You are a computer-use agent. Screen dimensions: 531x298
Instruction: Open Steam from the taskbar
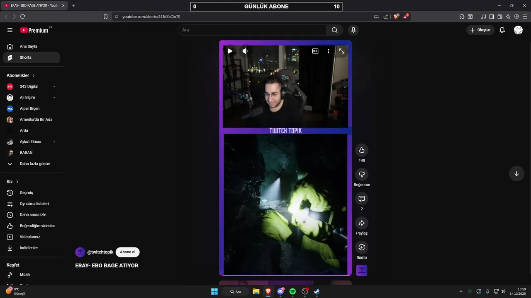click(x=317, y=291)
